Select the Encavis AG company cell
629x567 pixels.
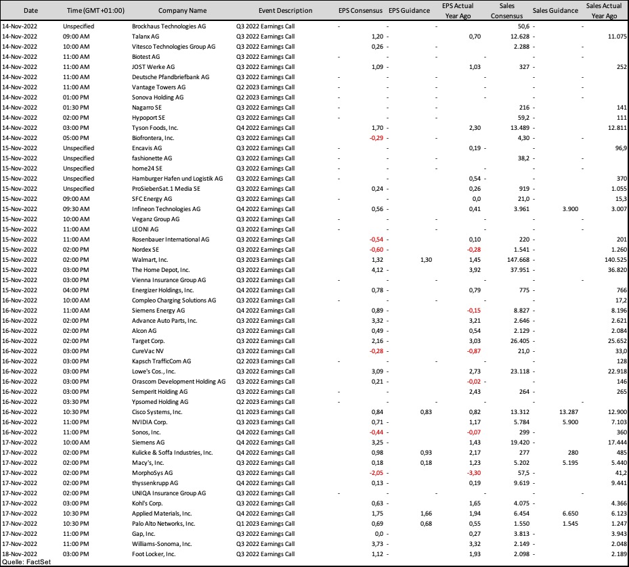pyautogui.click(x=147, y=148)
